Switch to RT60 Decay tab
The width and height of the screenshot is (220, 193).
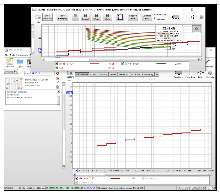coord(148,75)
